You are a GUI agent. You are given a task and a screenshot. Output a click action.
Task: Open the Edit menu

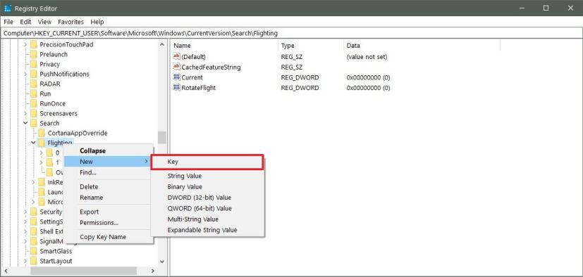tap(25, 22)
